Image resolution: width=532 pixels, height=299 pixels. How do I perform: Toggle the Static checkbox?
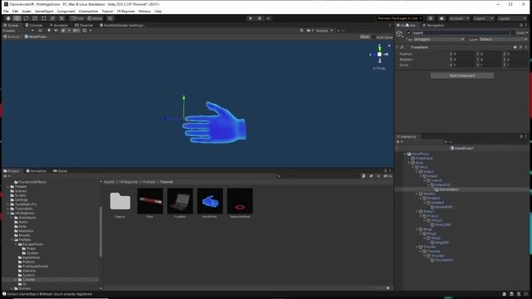pyautogui.click(x=514, y=33)
